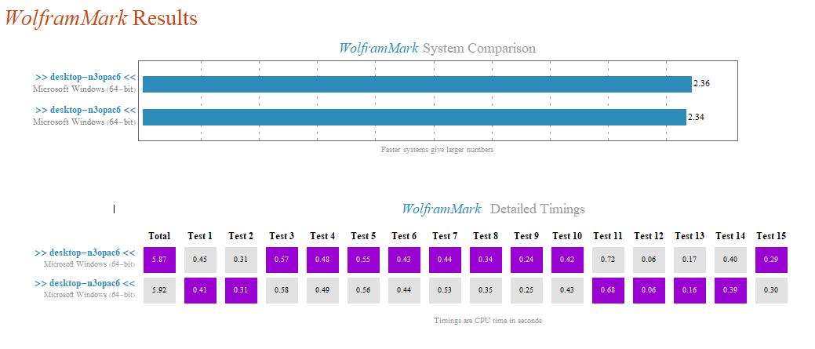This screenshot has height=349, width=815.
Task: Click the Total column header
Action: click(x=159, y=236)
